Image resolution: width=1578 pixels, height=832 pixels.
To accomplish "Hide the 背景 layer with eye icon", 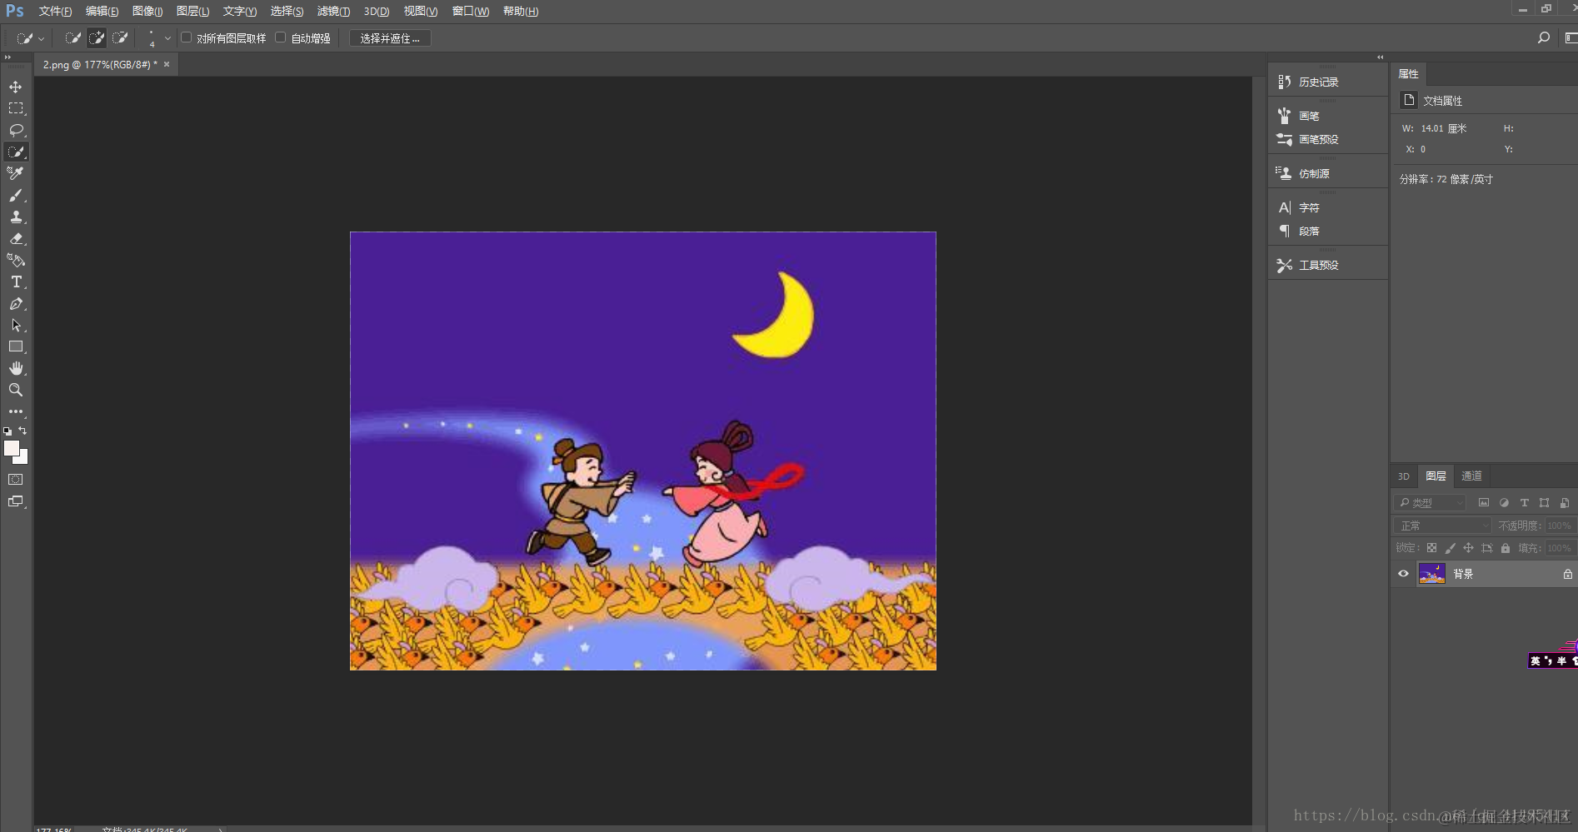I will coord(1403,574).
